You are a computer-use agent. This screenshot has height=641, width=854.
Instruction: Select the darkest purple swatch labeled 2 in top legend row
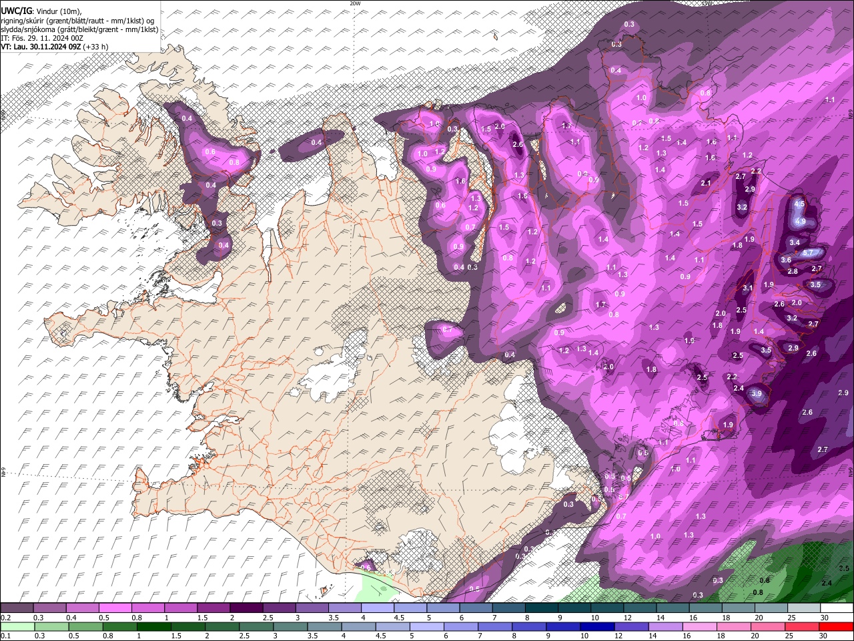pyautogui.click(x=246, y=608)
